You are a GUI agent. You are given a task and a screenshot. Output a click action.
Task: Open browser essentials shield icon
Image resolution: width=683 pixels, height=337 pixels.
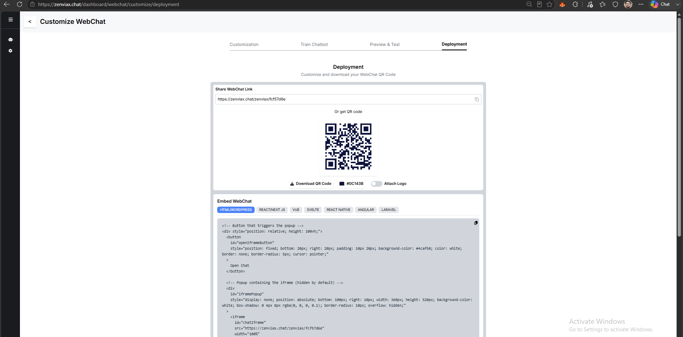point(615,4)
